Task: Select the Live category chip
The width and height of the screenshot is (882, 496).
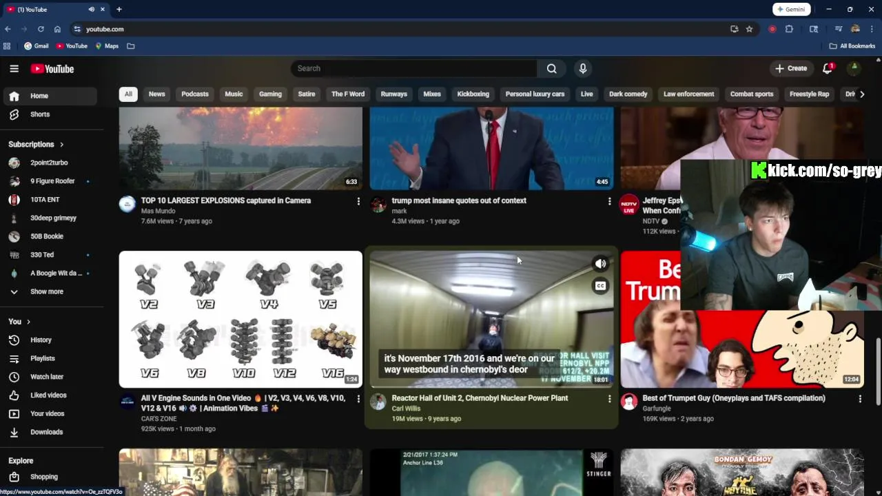Action: [x=586, y=94]
